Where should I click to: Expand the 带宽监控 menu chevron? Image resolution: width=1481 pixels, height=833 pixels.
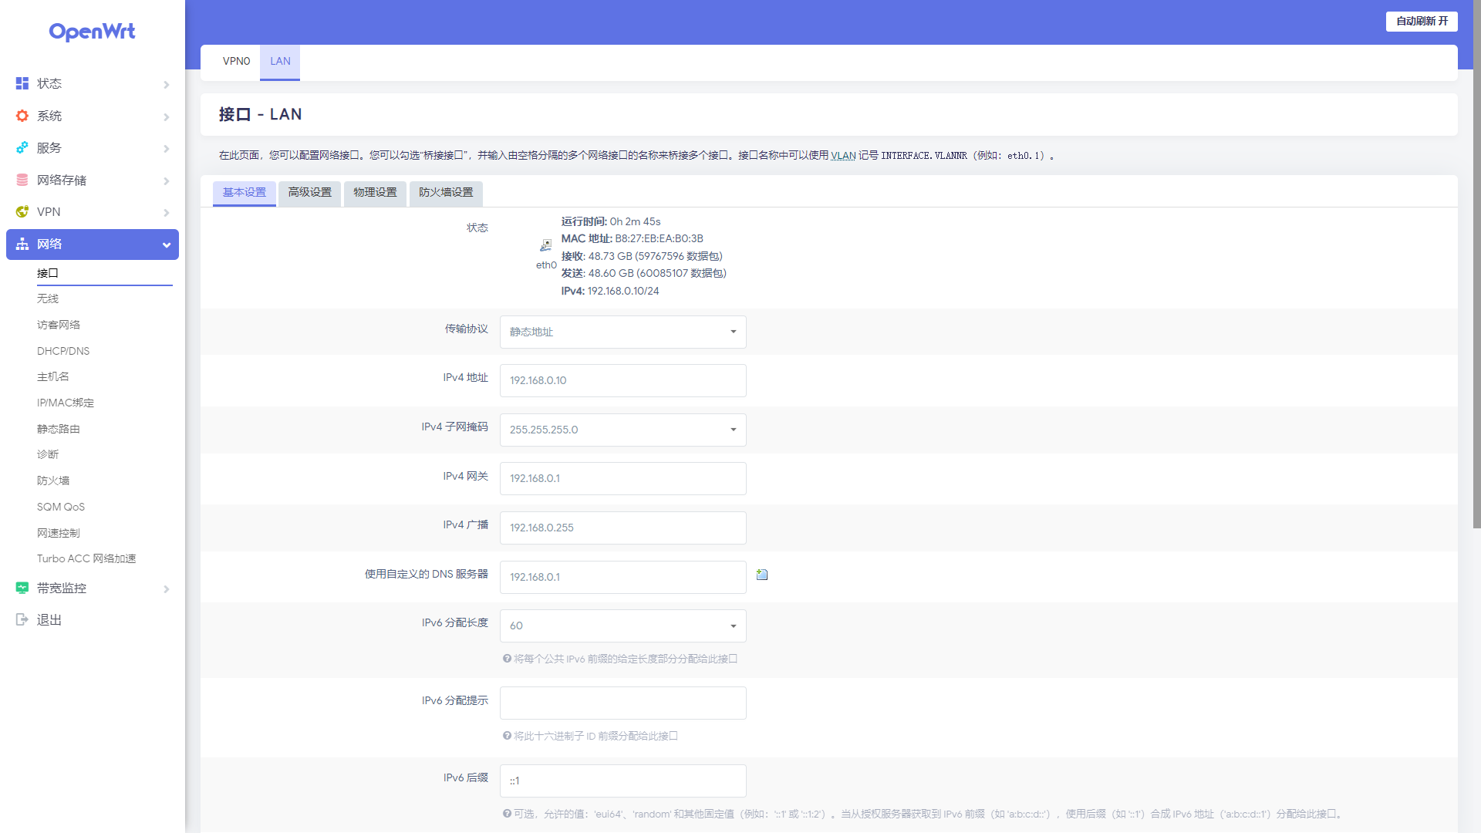point(166,588)
